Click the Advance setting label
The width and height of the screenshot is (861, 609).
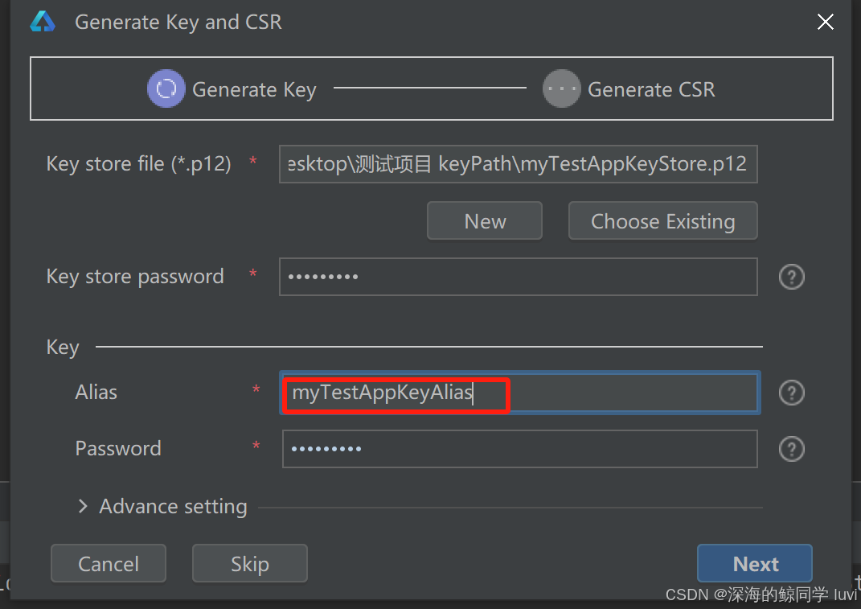click(x=173, y=506)
